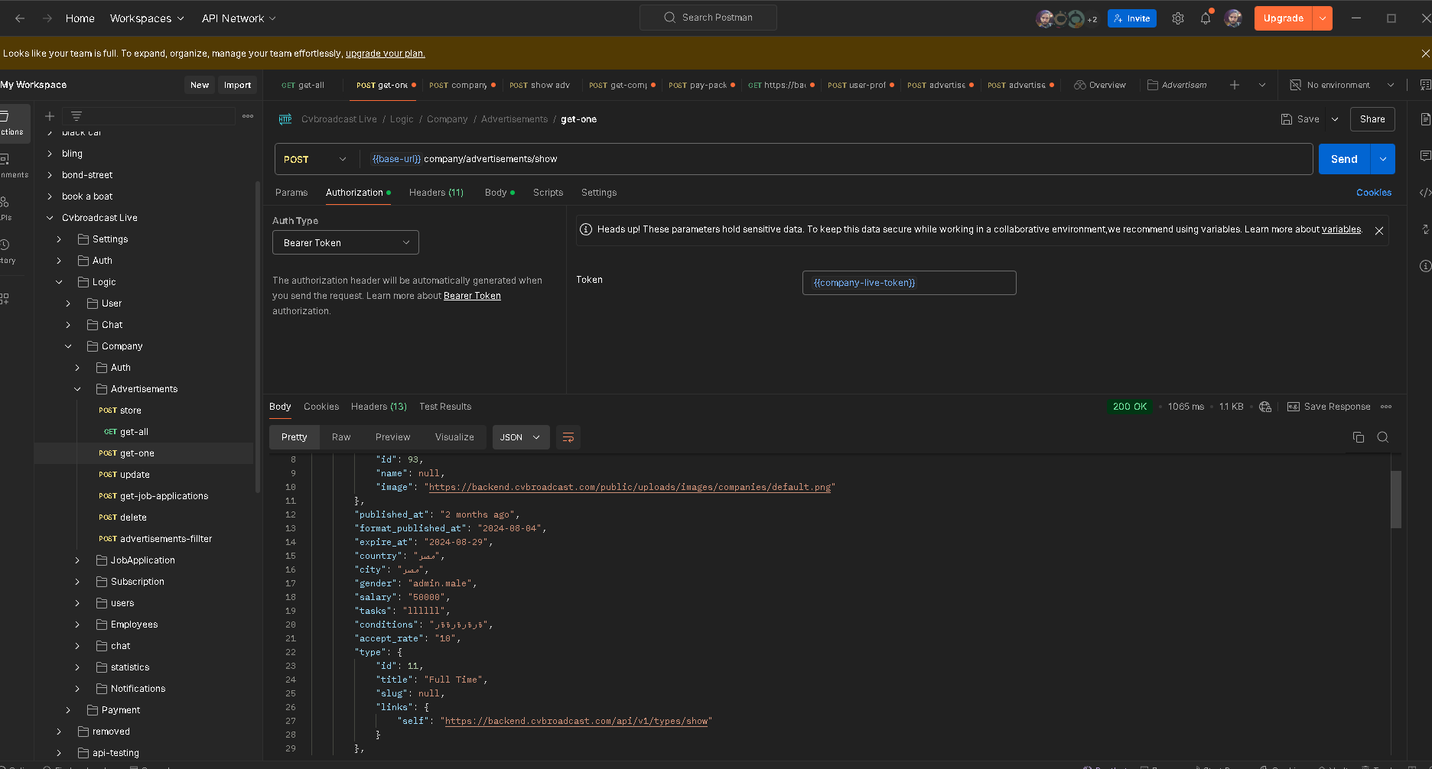Toggle the wrap lines icon in response
The image size is (1432, 769).
click(568, 437)
